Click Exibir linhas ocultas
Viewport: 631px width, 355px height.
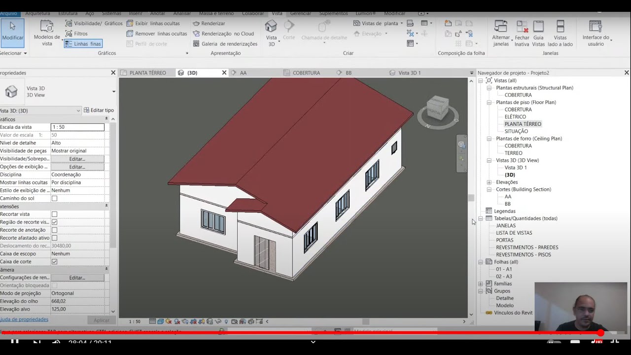click(x=153, y=23)
